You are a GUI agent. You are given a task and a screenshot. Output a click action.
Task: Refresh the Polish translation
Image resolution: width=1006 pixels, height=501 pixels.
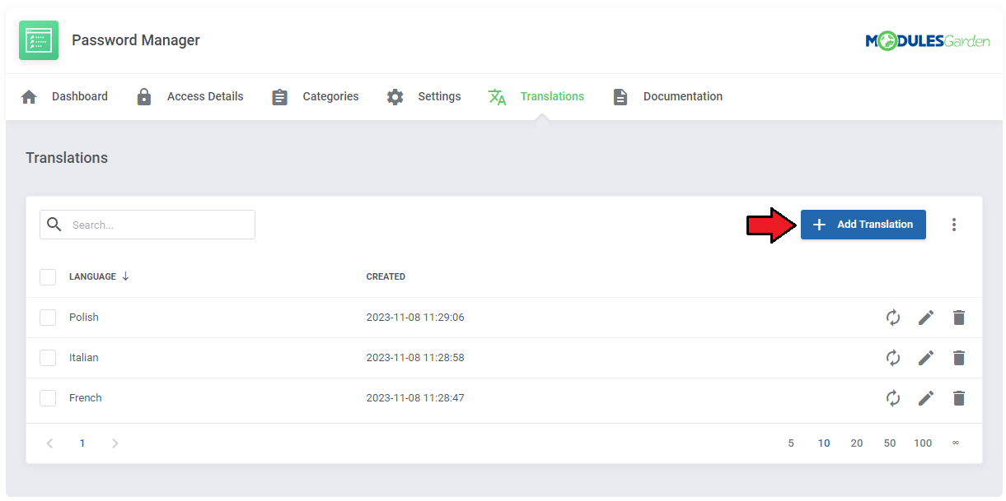click(x=893, y=318)
